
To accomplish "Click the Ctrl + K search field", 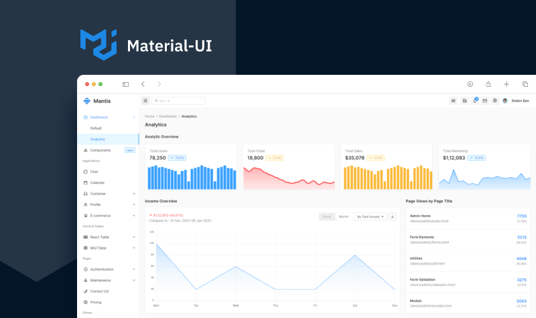I will pyautogui.click(x=178, y=101).
